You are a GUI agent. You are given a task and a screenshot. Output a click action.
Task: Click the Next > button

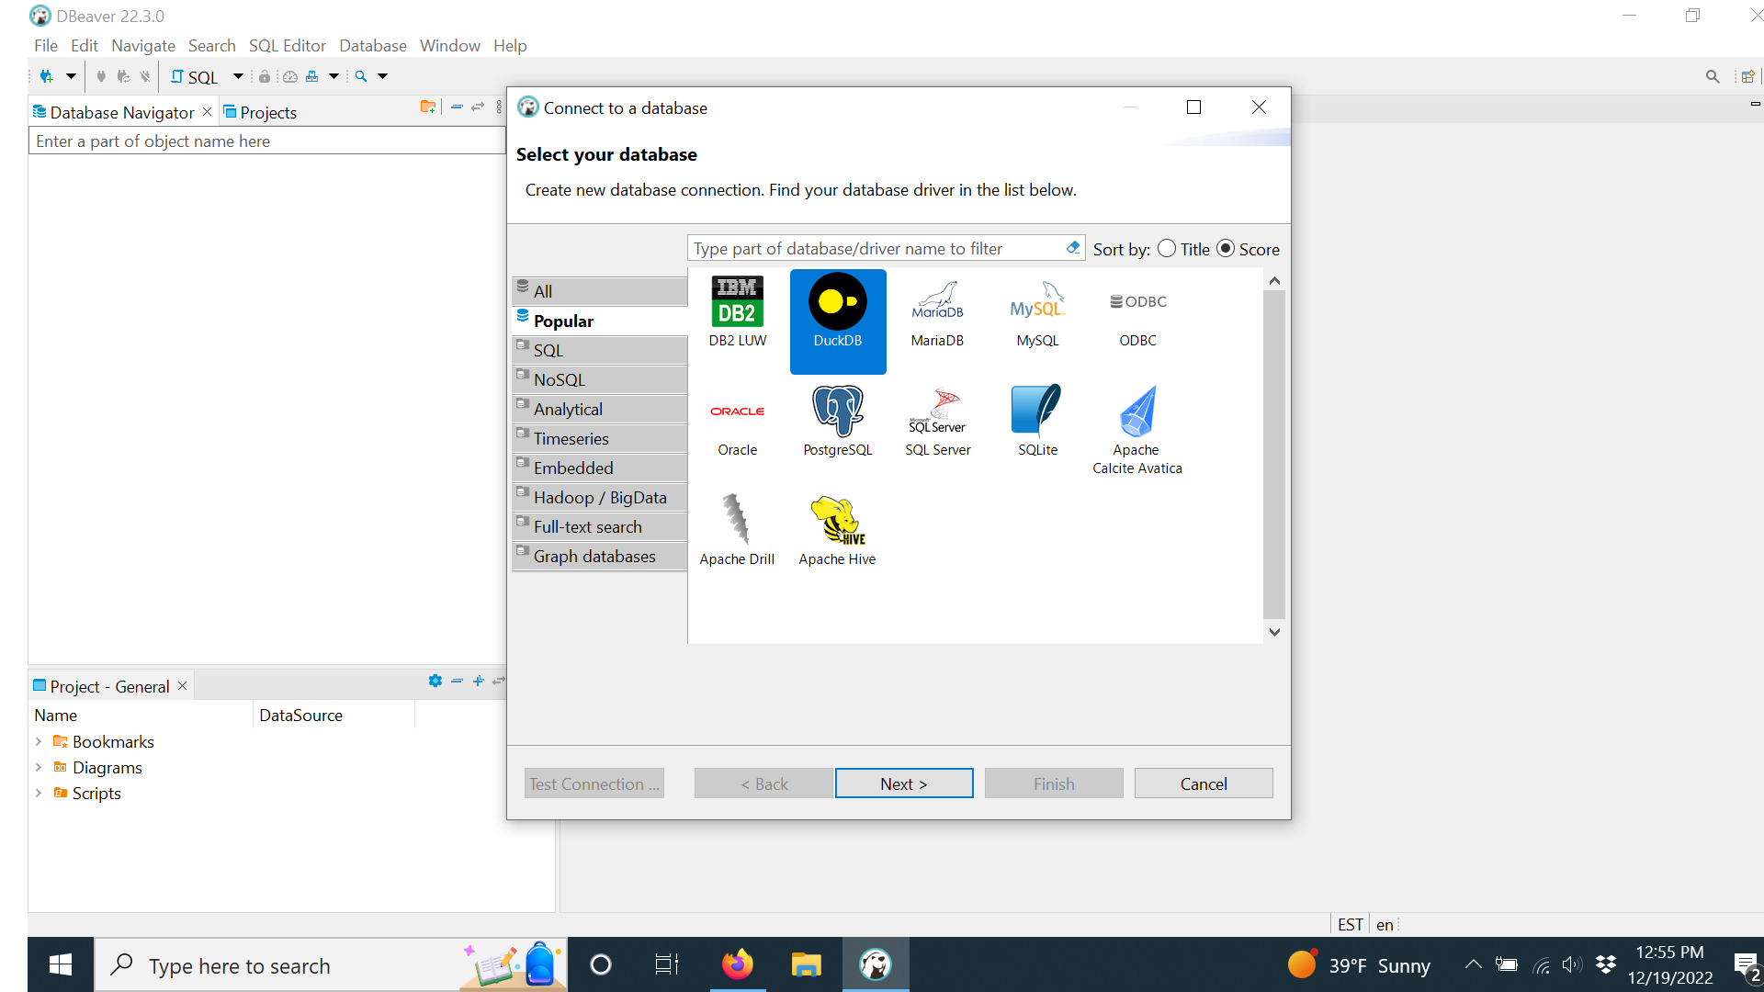coord(904,783)
